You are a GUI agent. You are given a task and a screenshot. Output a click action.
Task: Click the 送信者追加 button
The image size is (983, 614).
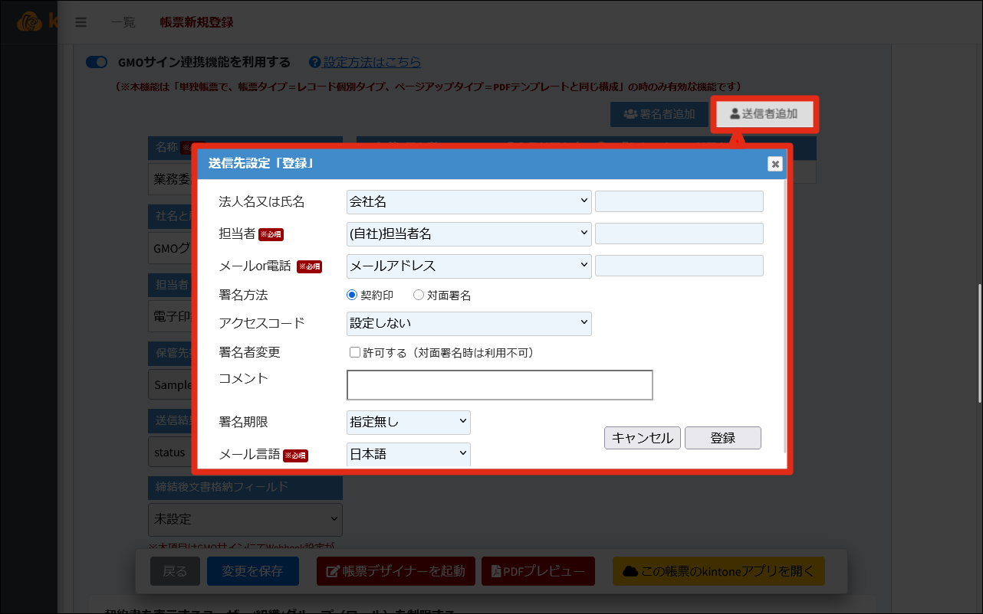764,114
